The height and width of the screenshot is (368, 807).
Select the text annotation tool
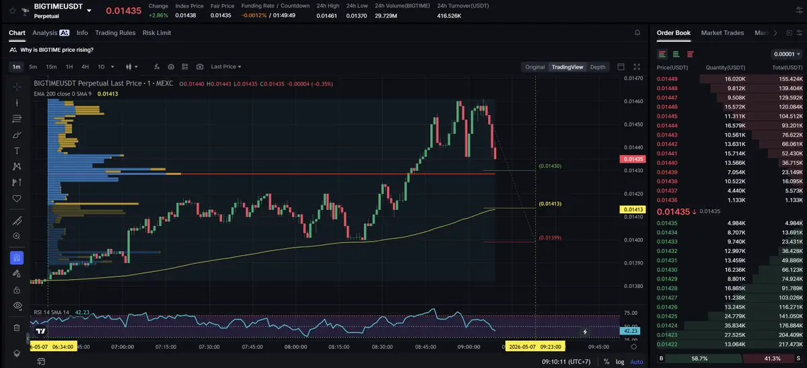click(16, 151)
